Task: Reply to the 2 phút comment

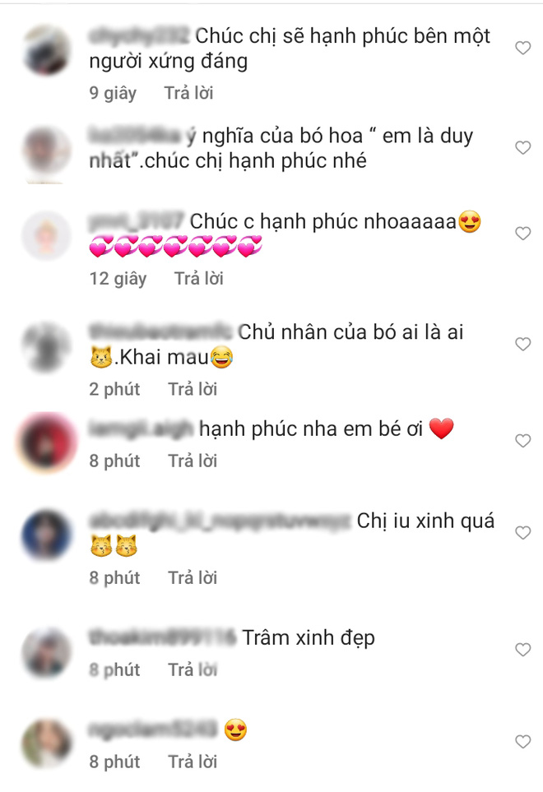Action: [x=193, y=389]
